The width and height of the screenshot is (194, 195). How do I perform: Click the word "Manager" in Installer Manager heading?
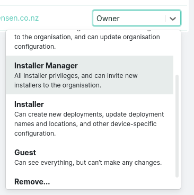pos(61,66)
